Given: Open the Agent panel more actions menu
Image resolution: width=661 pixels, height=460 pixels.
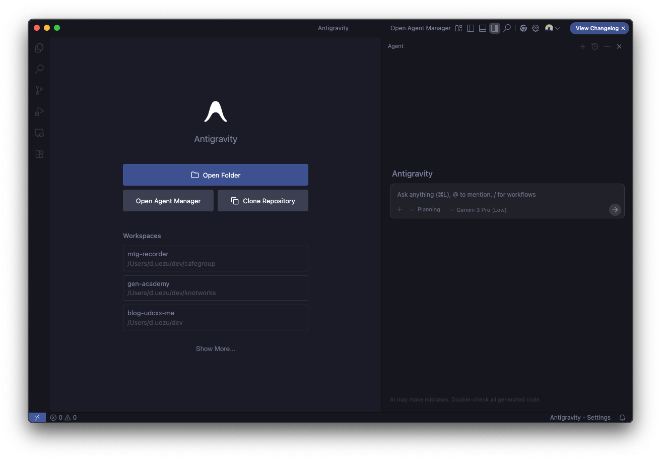Looking at the screenshot, I should point(607,46).
